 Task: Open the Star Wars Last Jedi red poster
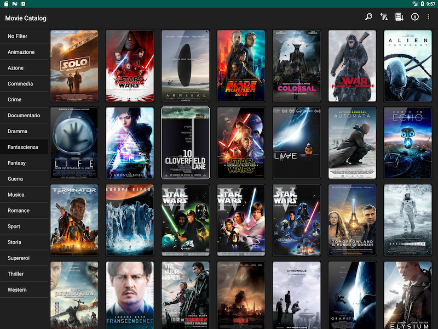[130, 66]
